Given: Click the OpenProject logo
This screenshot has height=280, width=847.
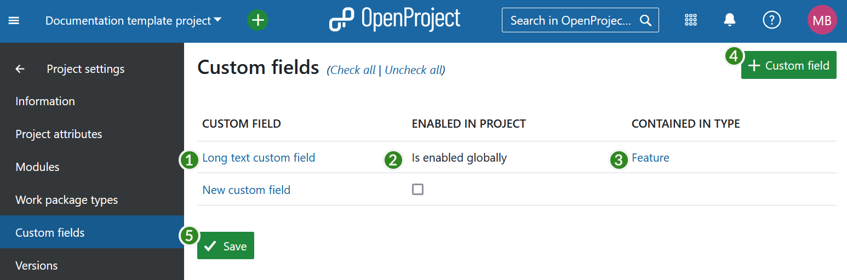Looking at the screenshot, I should [394, 20].
